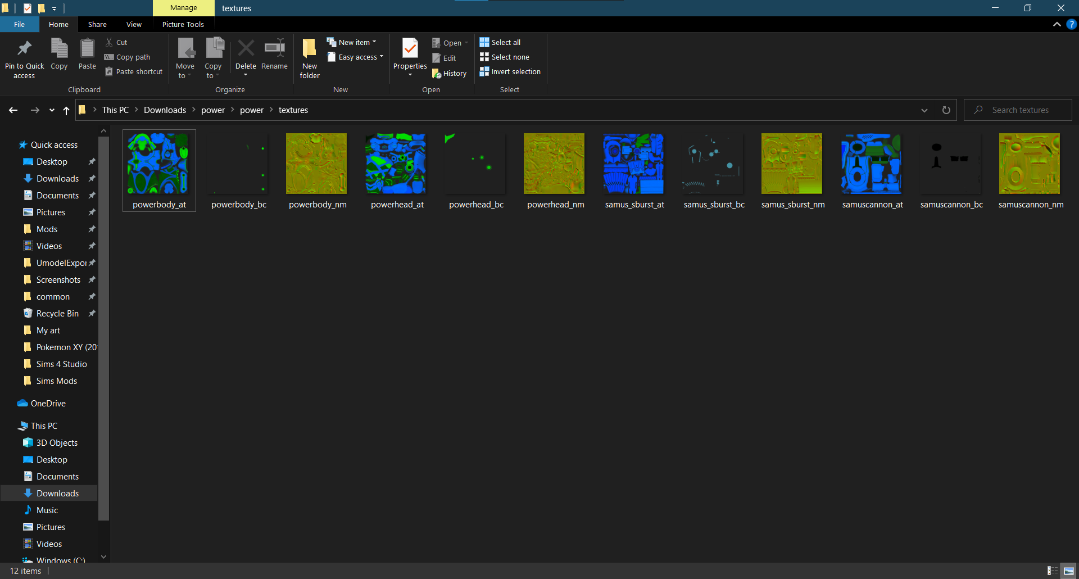This screenshot has width=1079, height=579.
Task: Click Paste shortcut command
Action: [x=134, y=71]
